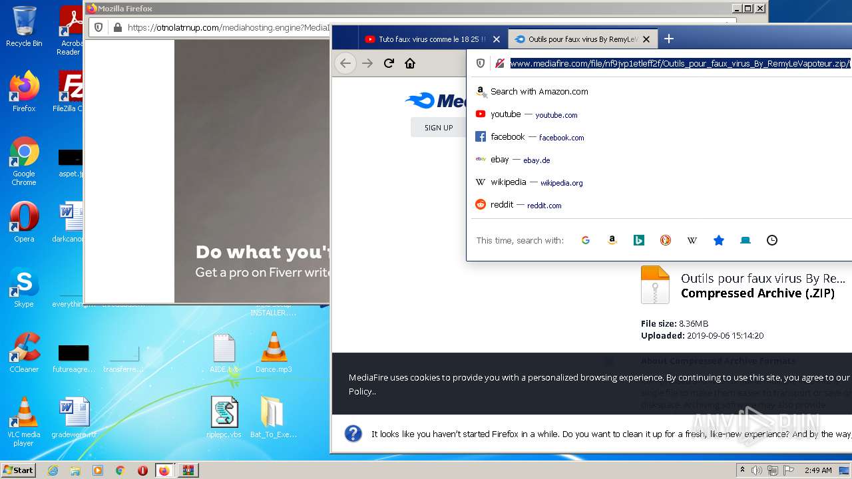Click the otnolatrnup.com URL in background Firefox
Screen dimensions: 852x479
pyautogui.click(x=228, y=27)
